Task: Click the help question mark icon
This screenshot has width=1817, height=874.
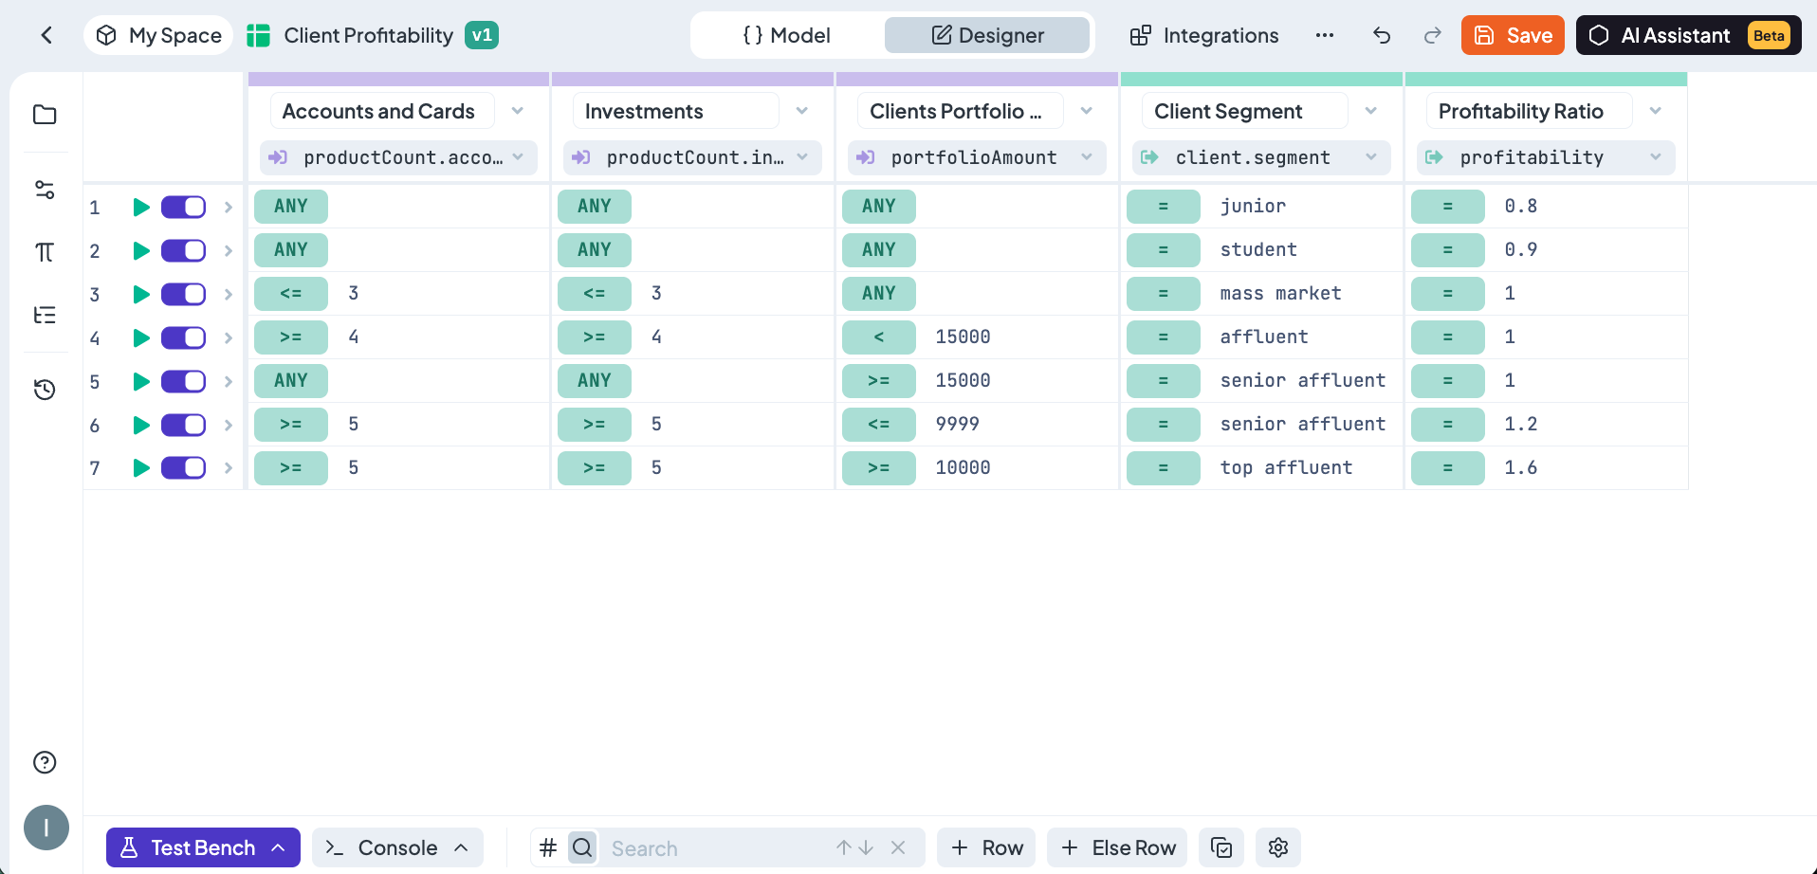Action: tap(45, 762)
